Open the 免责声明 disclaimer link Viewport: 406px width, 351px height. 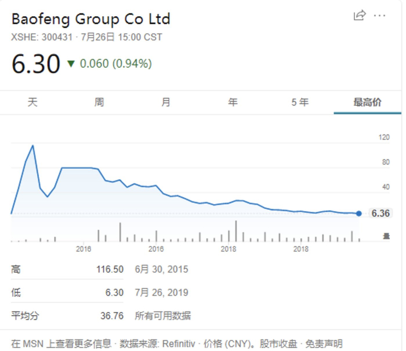(x=325, y=343)
